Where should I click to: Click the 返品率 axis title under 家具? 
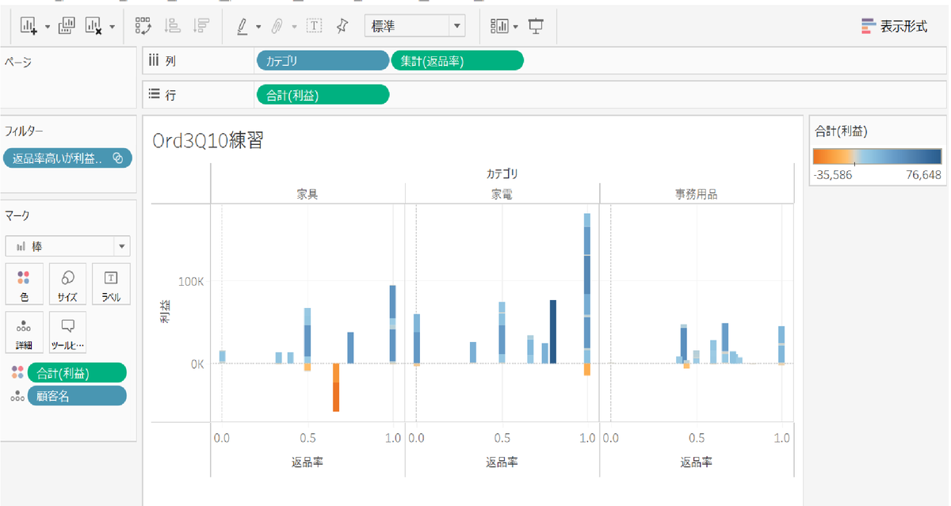point(307,462)
